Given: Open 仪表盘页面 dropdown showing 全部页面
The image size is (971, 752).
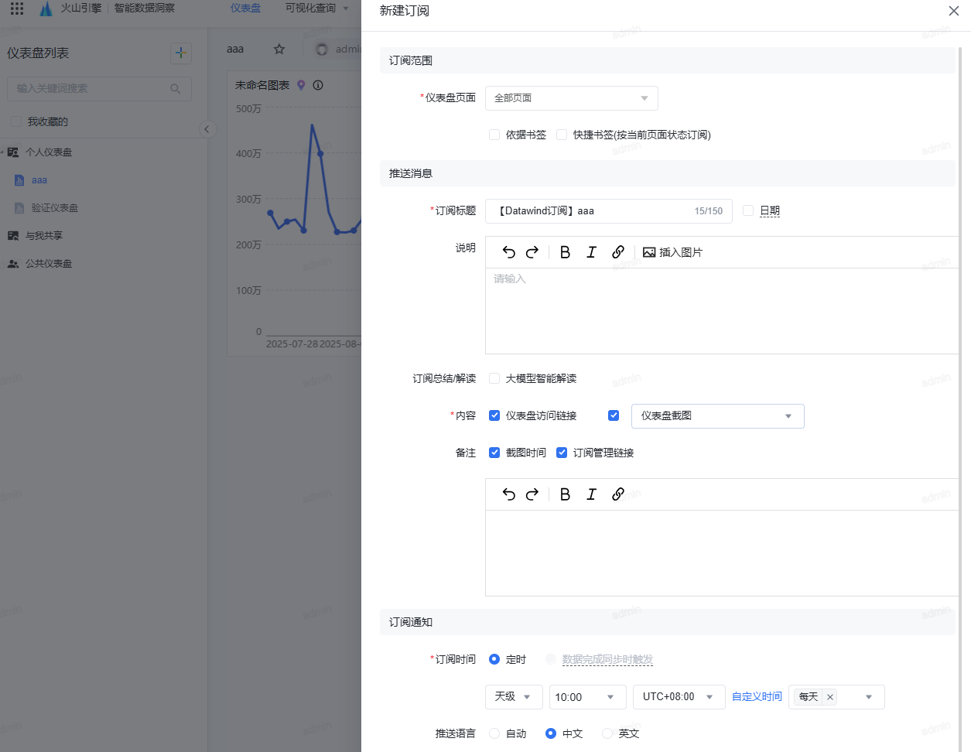Looking at the screenshot, I should 571,98.
